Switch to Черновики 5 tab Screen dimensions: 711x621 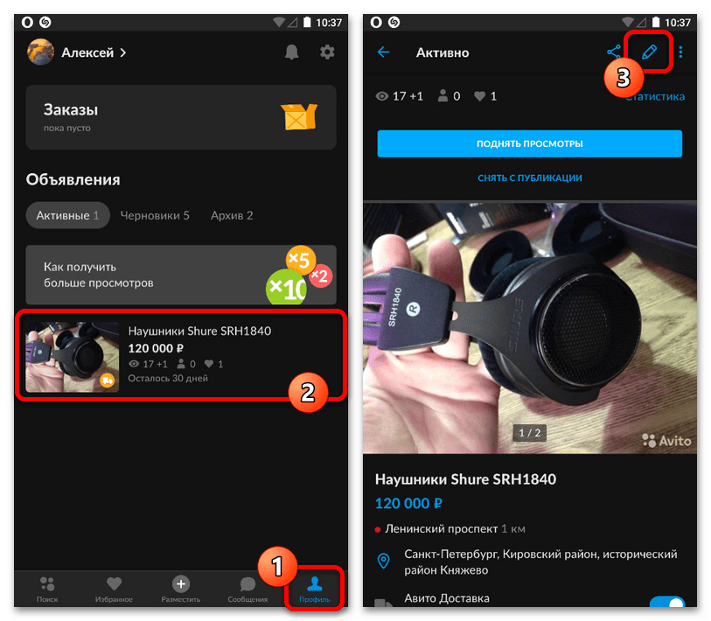[155, 215]
